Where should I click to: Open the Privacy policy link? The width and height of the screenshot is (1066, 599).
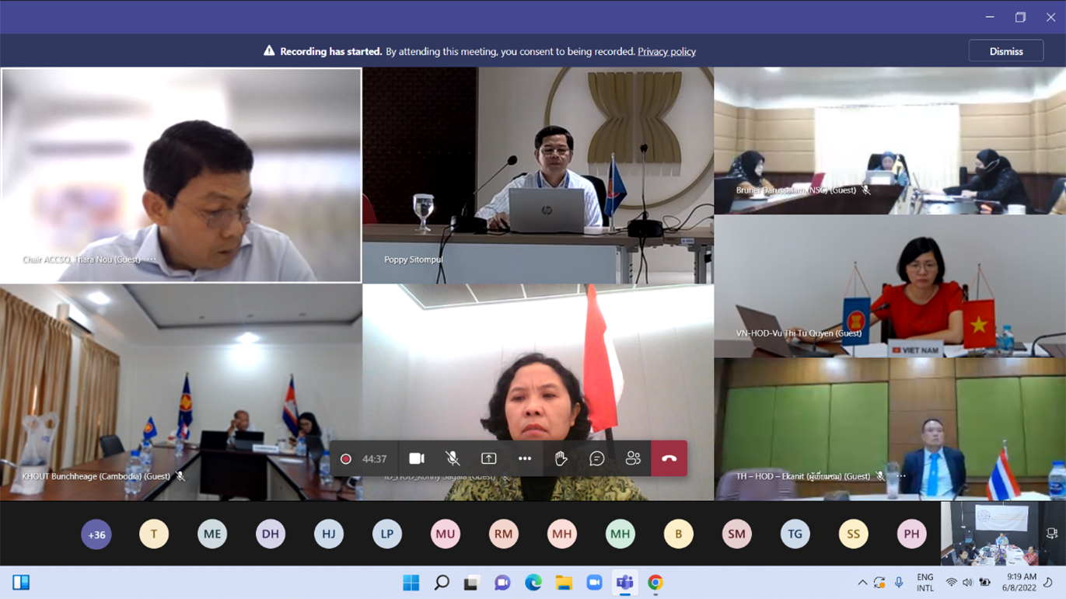[666, 51]
